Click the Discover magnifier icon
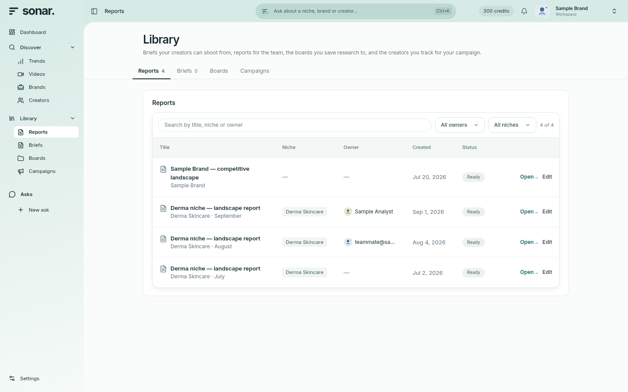The height and width of the screenshot is (392, 628). coord(12,47)
